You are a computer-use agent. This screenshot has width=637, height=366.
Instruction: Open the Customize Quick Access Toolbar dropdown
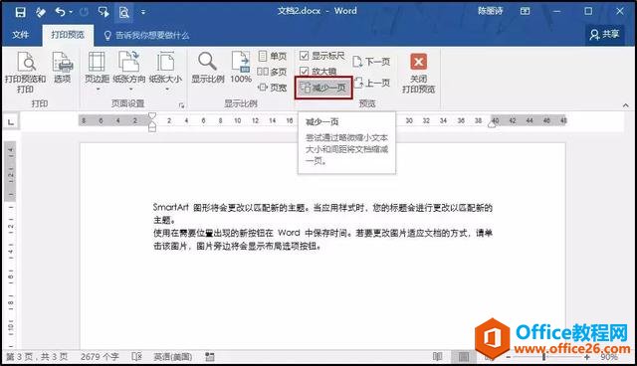click(x=143, y=12)
